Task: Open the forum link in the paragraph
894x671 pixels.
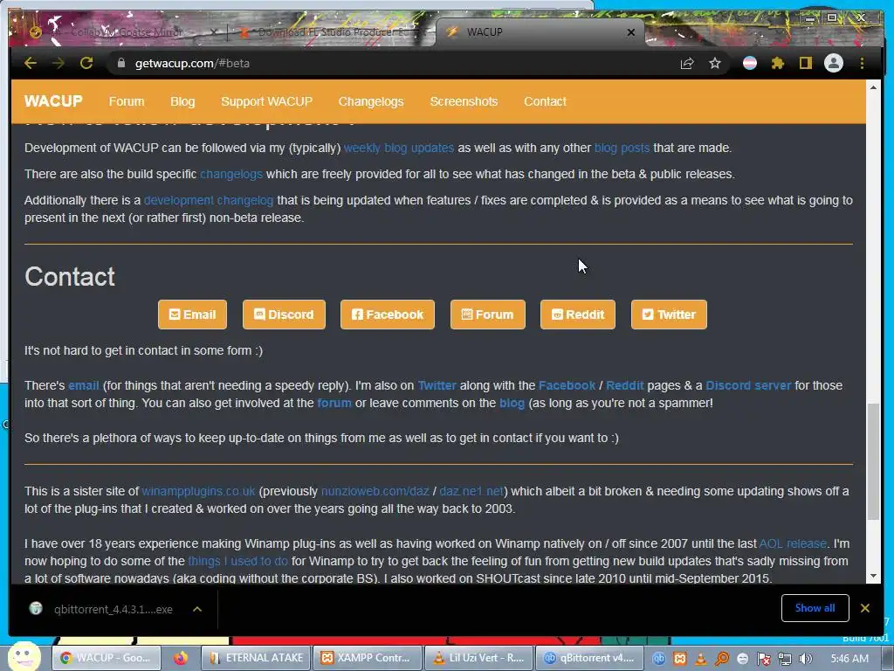Action: pyautogui.click(x=334, y=403)
